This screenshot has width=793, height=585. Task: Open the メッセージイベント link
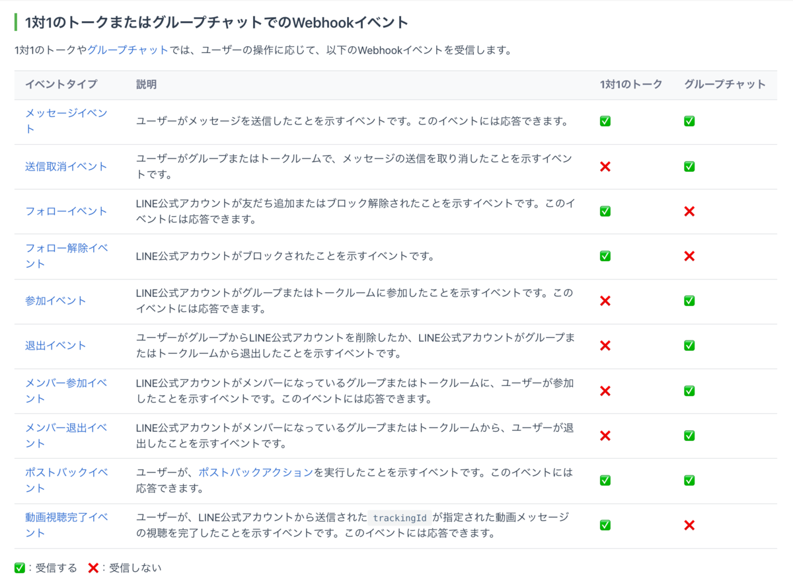tap(66, 121)
